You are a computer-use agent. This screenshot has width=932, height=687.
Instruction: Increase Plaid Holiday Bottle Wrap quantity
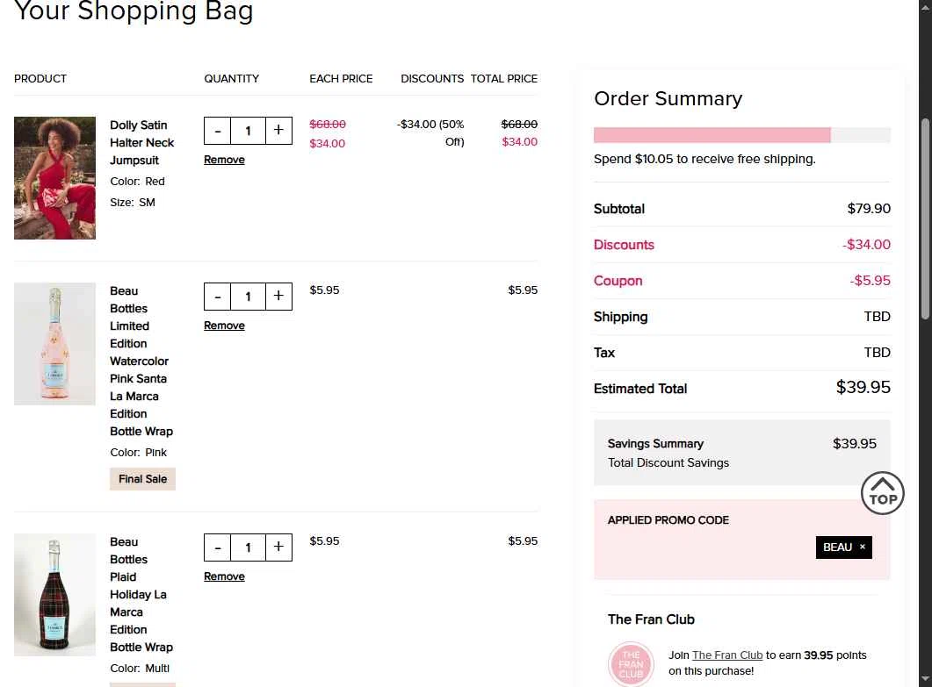coord(278,547)
